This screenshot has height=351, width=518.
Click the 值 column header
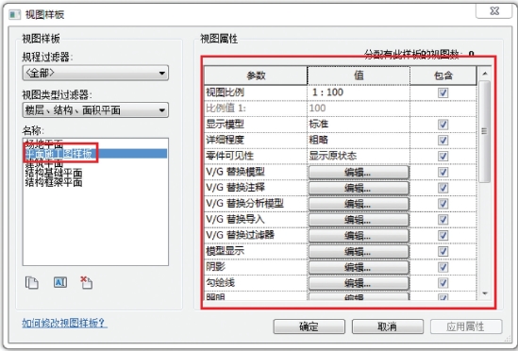click(x=359, y=75)
